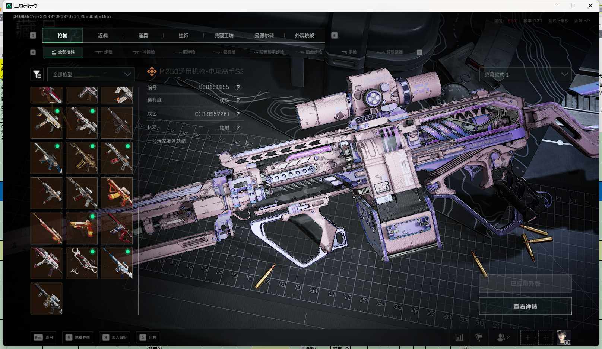This screenshot has height=349, width=602.
Task: Click the D key next-category icon
Action: pos(419,52)
